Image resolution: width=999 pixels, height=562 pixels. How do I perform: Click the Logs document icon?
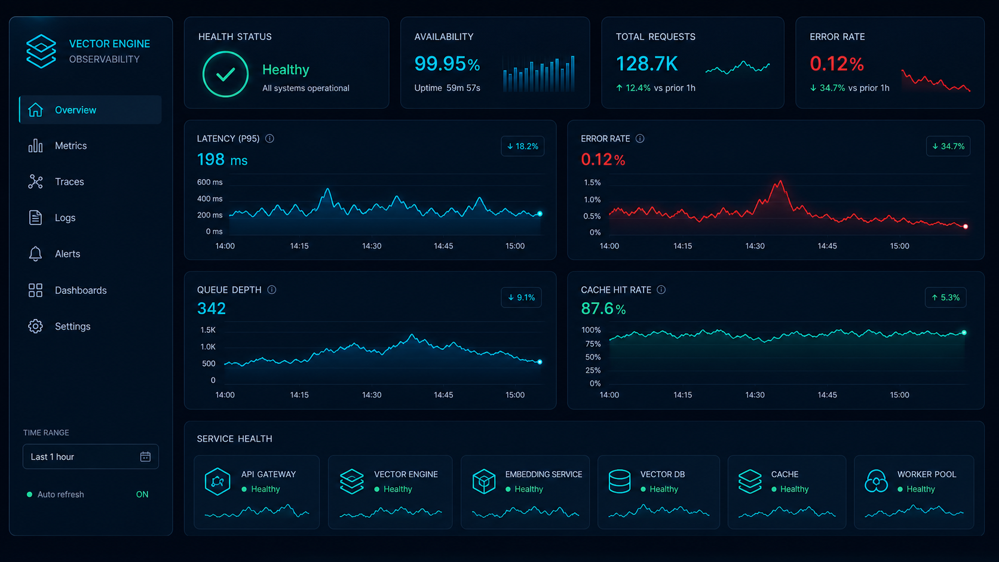click(36, 217)
